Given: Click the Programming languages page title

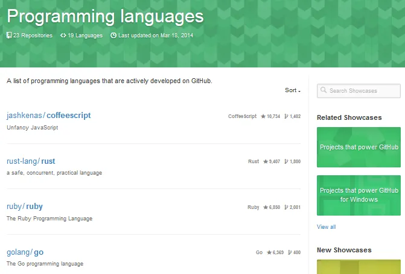Looking at the screenshot, I should coord(105,17).
